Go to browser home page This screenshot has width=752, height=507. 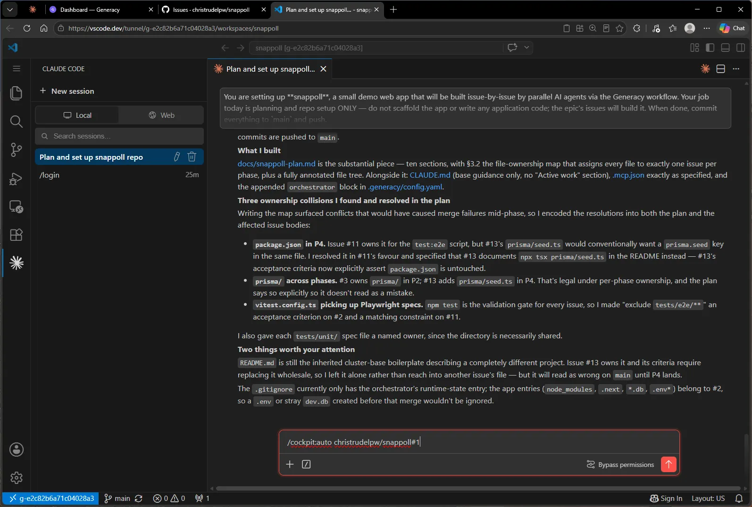44,28
